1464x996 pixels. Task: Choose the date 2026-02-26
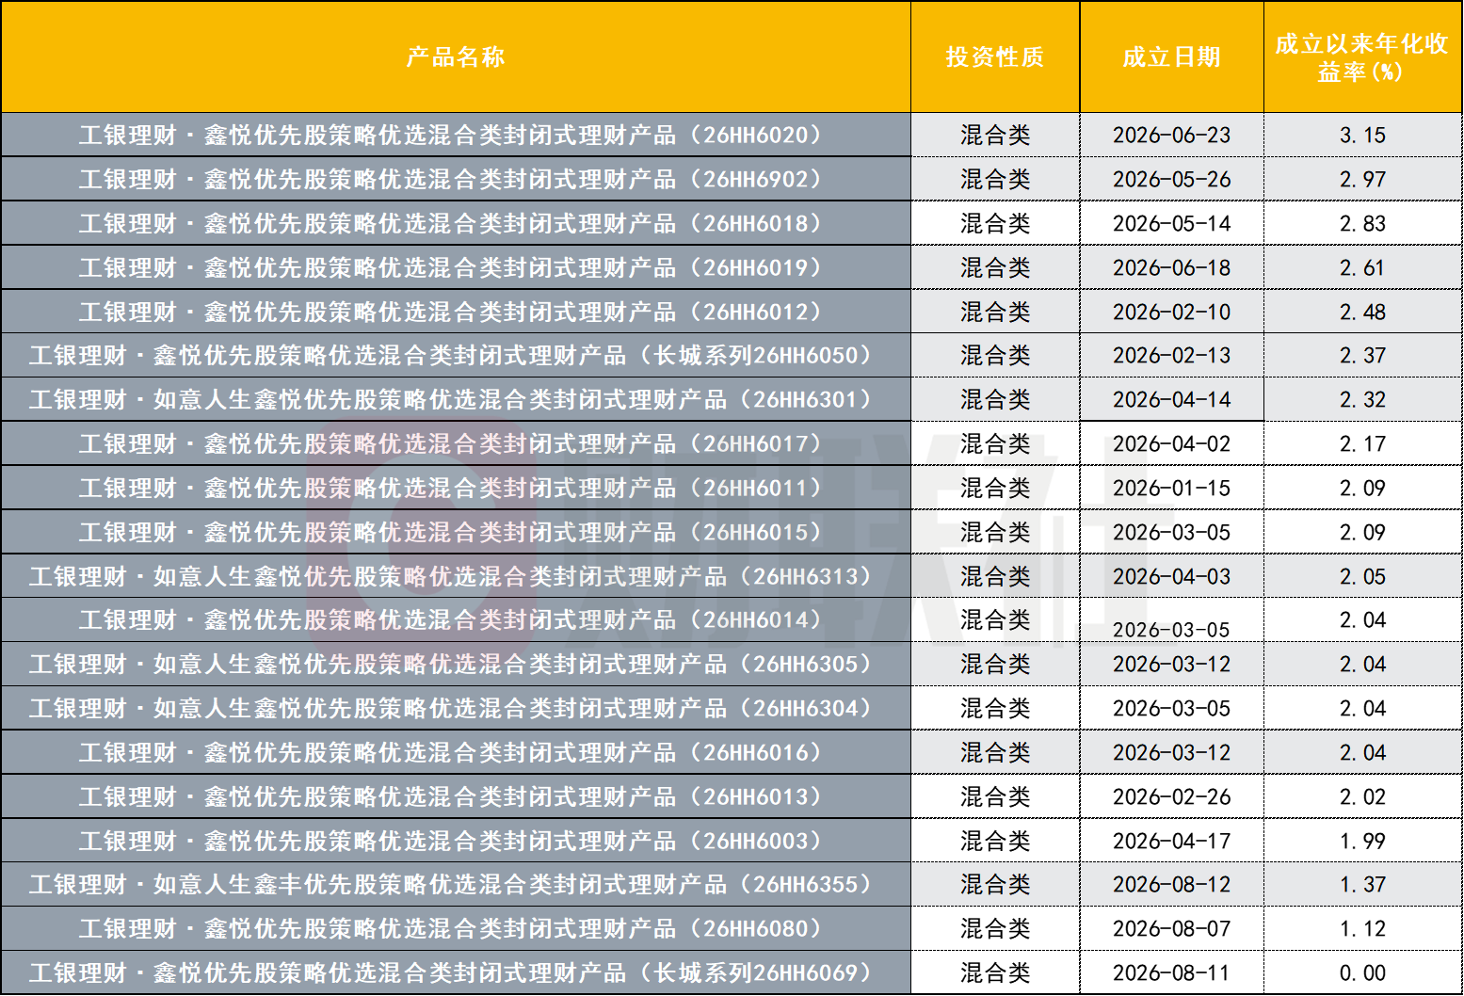tap(1171, 797)
